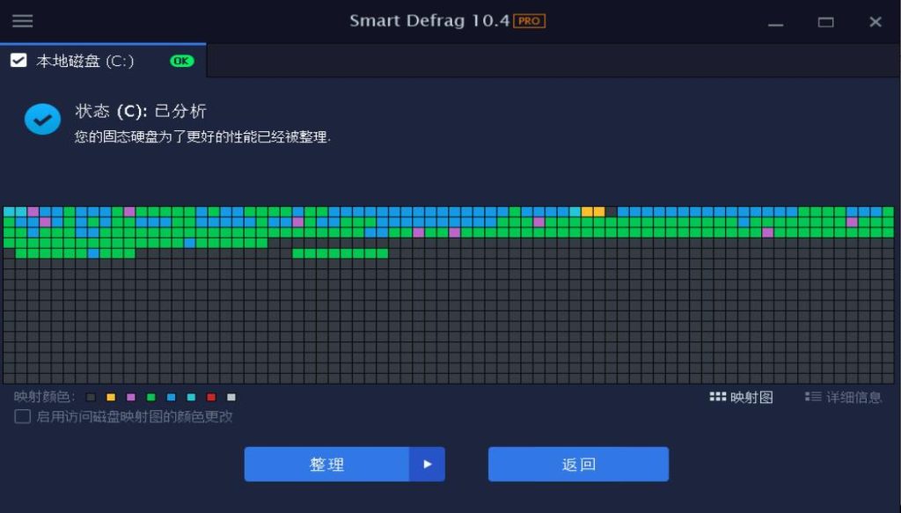The width and height of the screenshot is (901, 513).
Task: Switch to 详细信息 details view
Action: pos(843,397)
